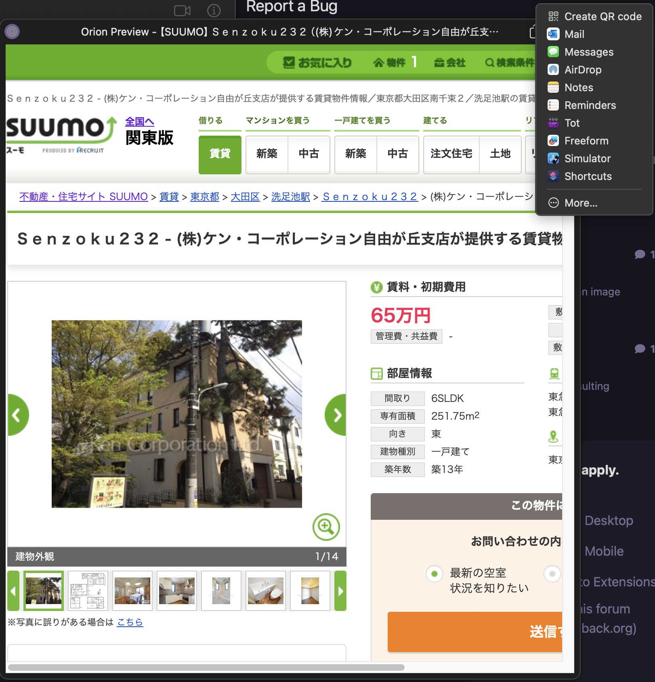This screenshot has width=655, height=682.
Task: Choose the AirDrop share icon
Action: tap(553, 70)
